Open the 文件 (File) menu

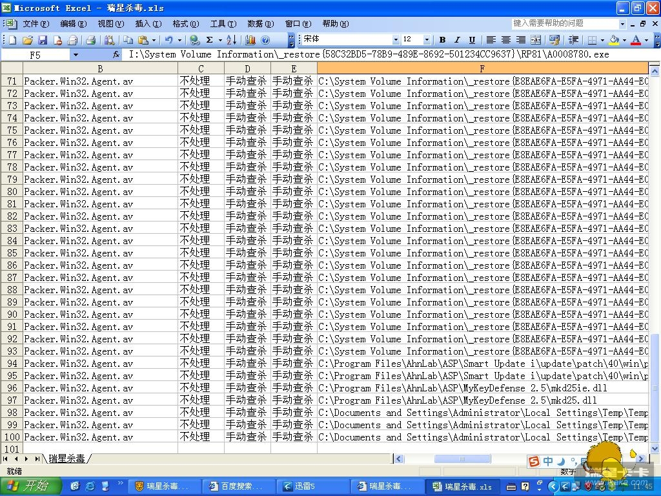tap(36, 24)
